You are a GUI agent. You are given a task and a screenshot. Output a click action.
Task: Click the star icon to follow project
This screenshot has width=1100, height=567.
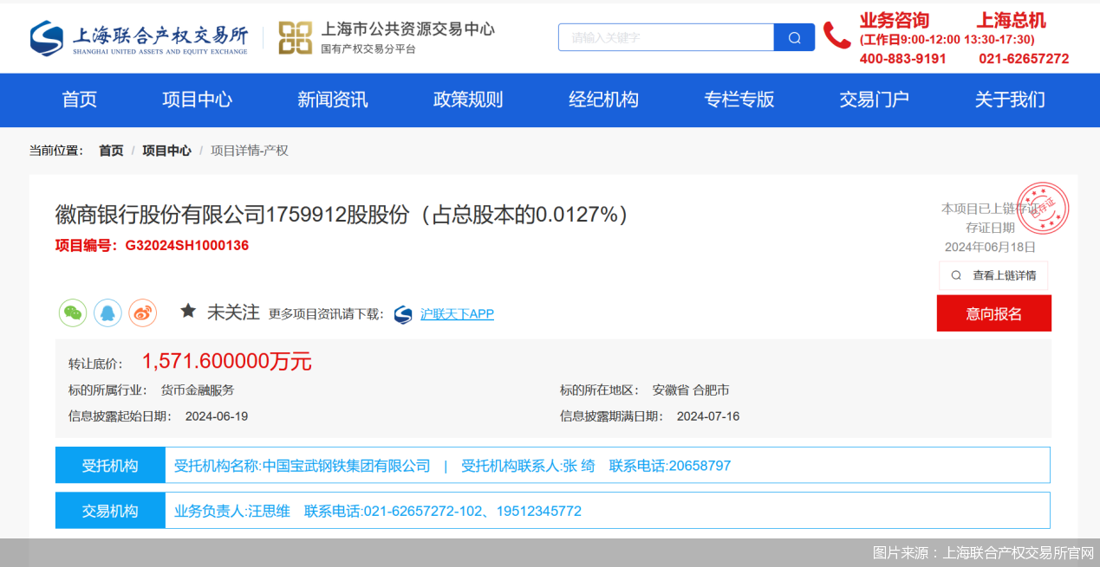coord(188,312)
